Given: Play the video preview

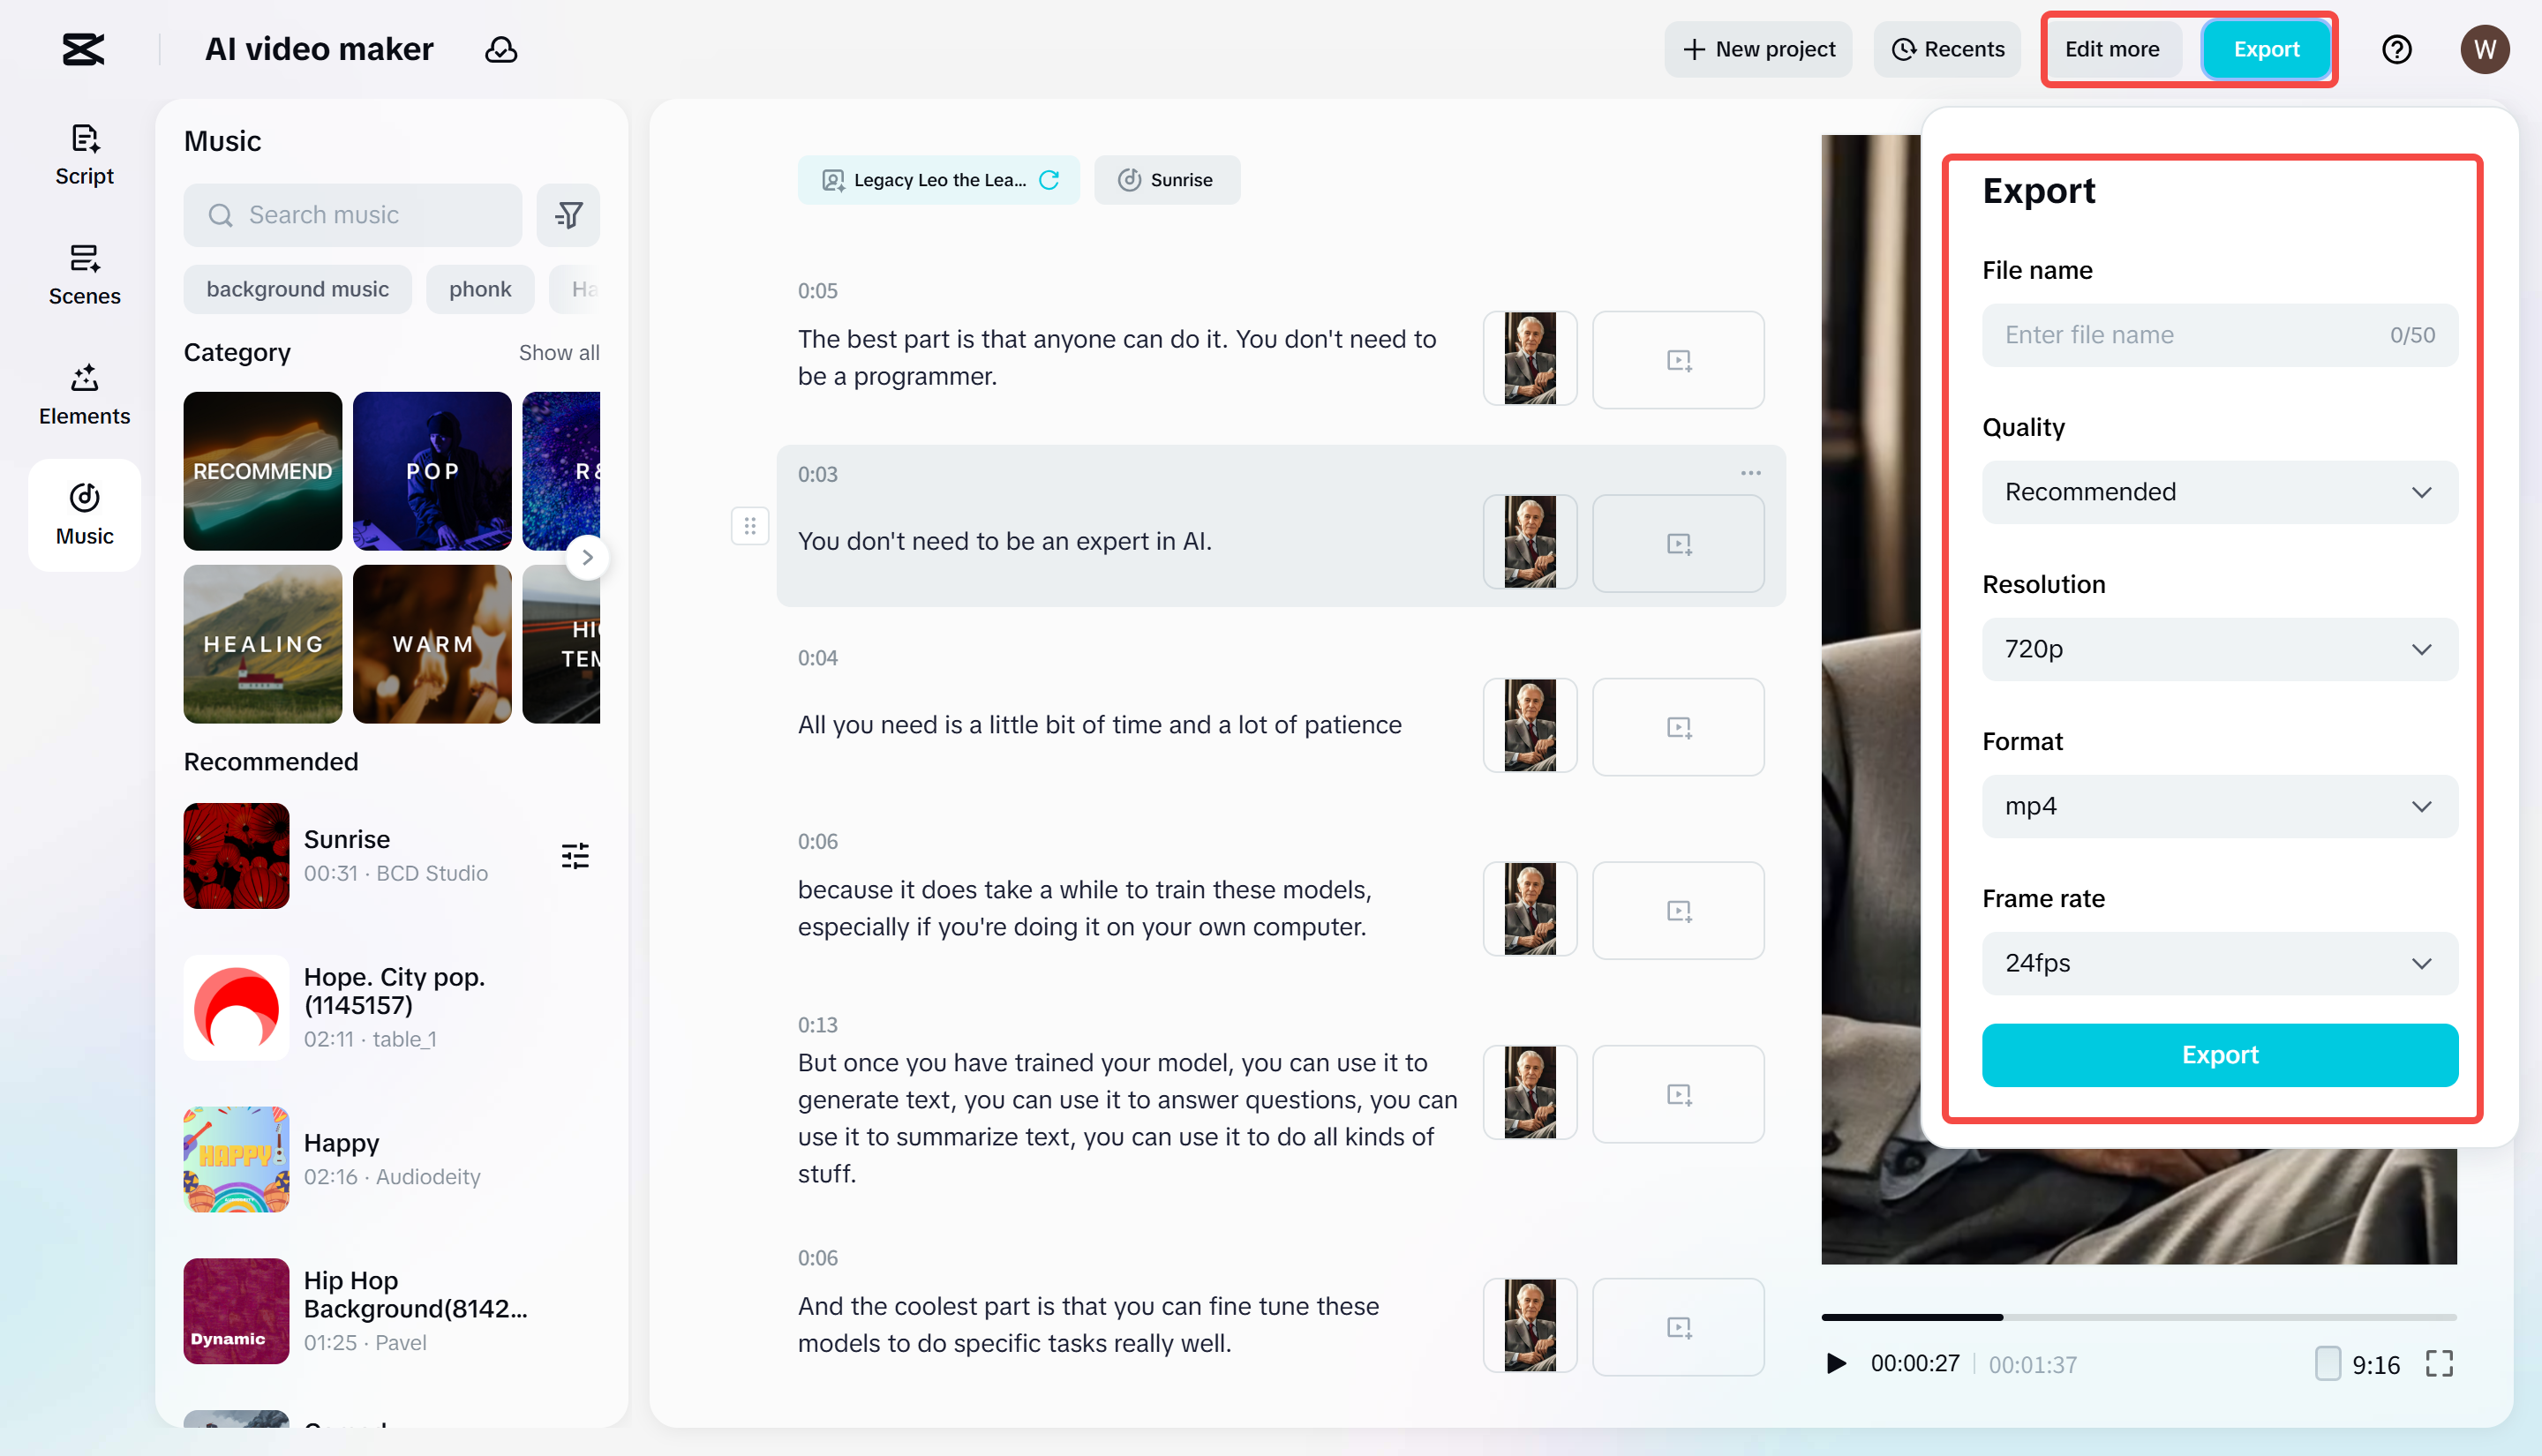Looking at the screenshot, I should [x=1836, y=1363].
